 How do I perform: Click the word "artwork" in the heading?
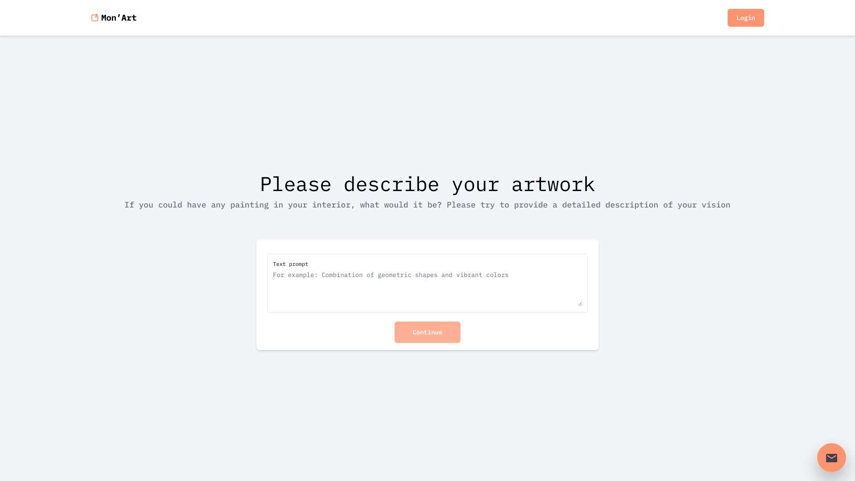pos(553,184)
